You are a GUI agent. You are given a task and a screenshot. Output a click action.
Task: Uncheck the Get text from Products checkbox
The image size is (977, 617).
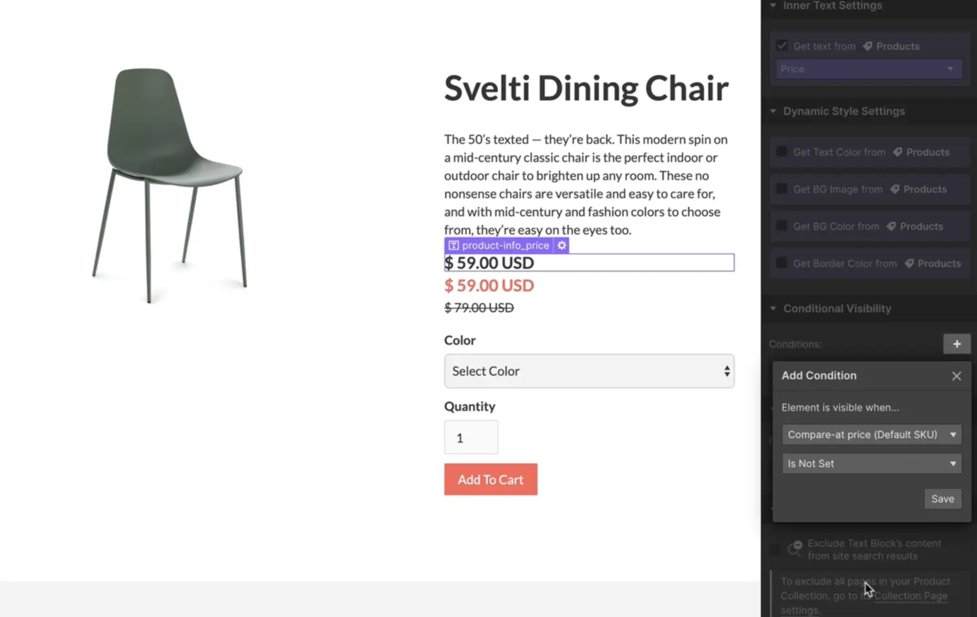[x=782, y=46]
